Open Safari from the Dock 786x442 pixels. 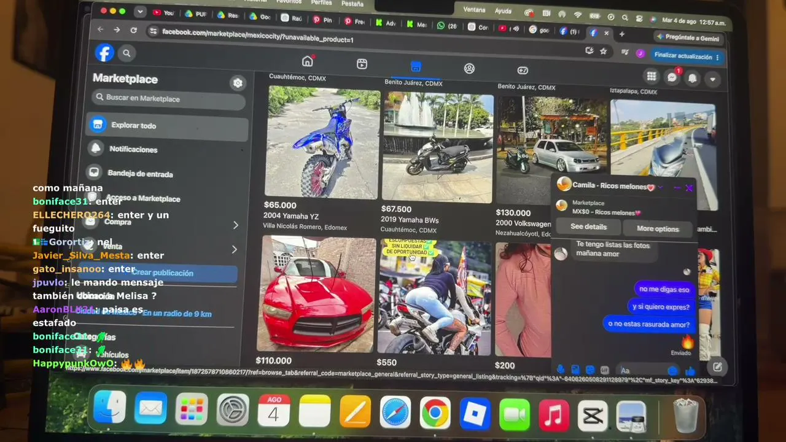pyautogui.click(x=395, y=411)
